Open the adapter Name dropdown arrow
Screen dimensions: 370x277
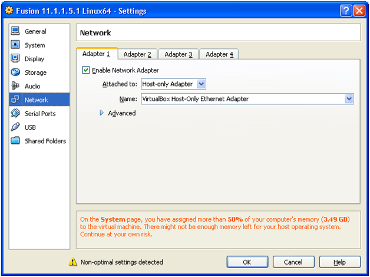349,99
